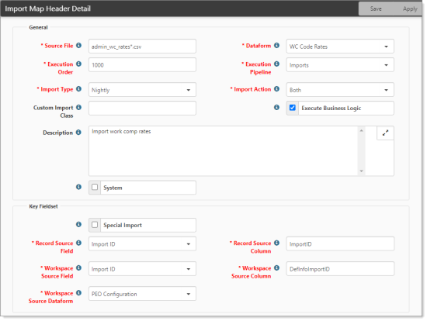This screenshot has height=321, width=427.
Task: Click the Save button
Action: [x=376, y=9]
